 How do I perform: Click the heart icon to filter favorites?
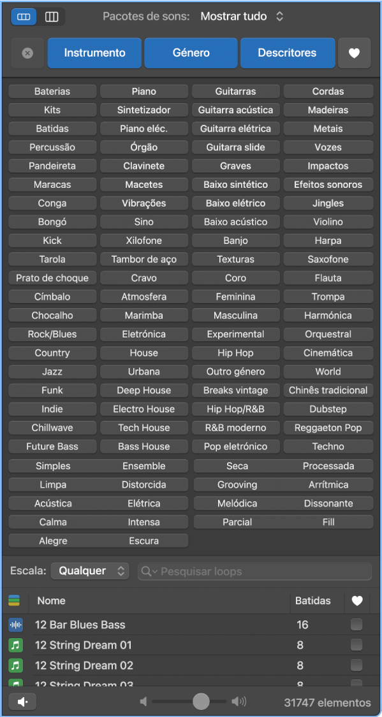pos(355,54)
